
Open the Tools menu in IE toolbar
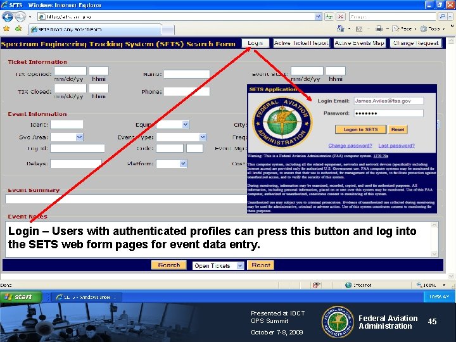431,28
